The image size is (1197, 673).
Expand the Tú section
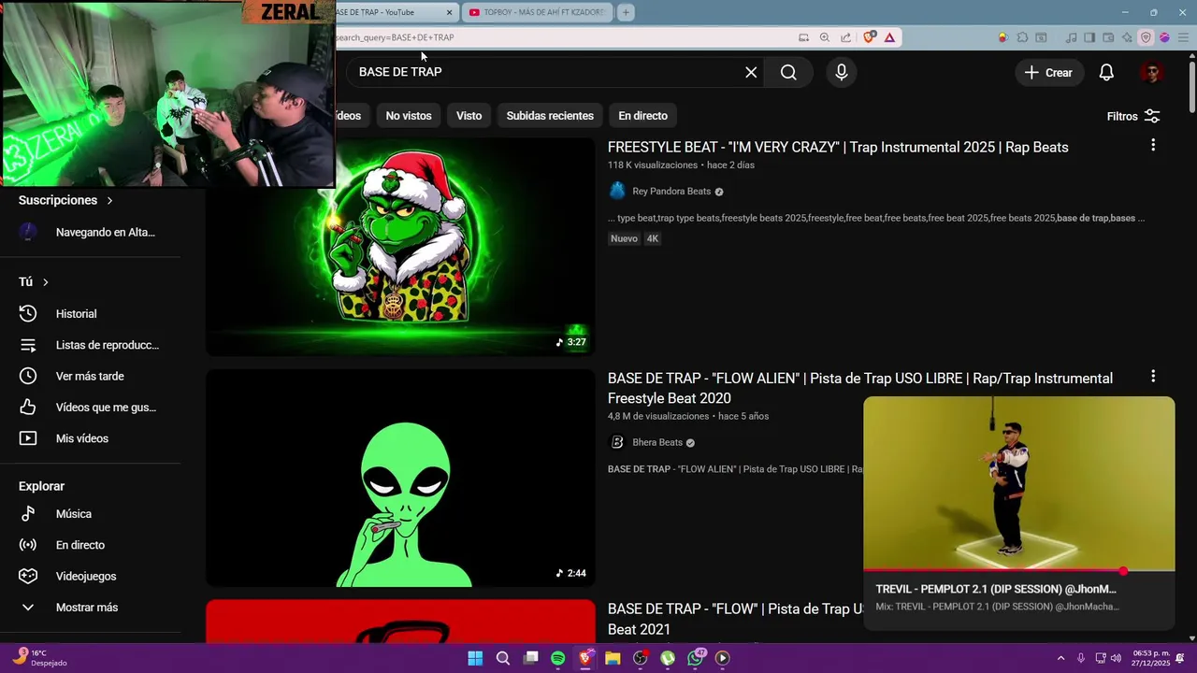[x=34, y=281]
